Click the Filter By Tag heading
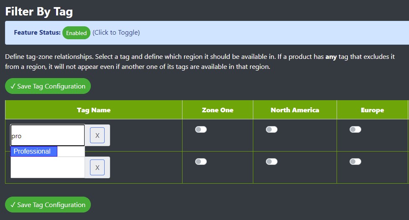Viewport: 409px width, 220px height. [39, 12]
